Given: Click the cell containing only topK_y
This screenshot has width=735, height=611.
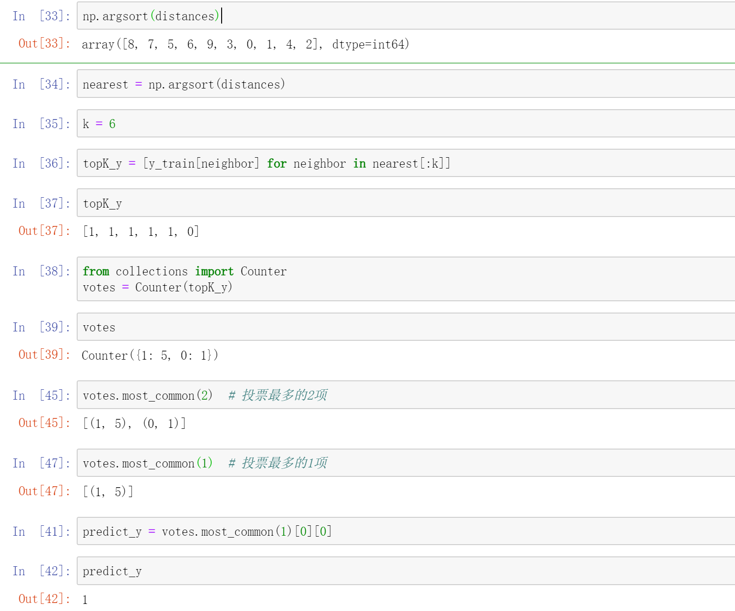Looking at the screenshot, I should click(405, 203).
